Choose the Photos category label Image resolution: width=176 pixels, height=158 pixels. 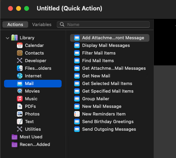32,114
